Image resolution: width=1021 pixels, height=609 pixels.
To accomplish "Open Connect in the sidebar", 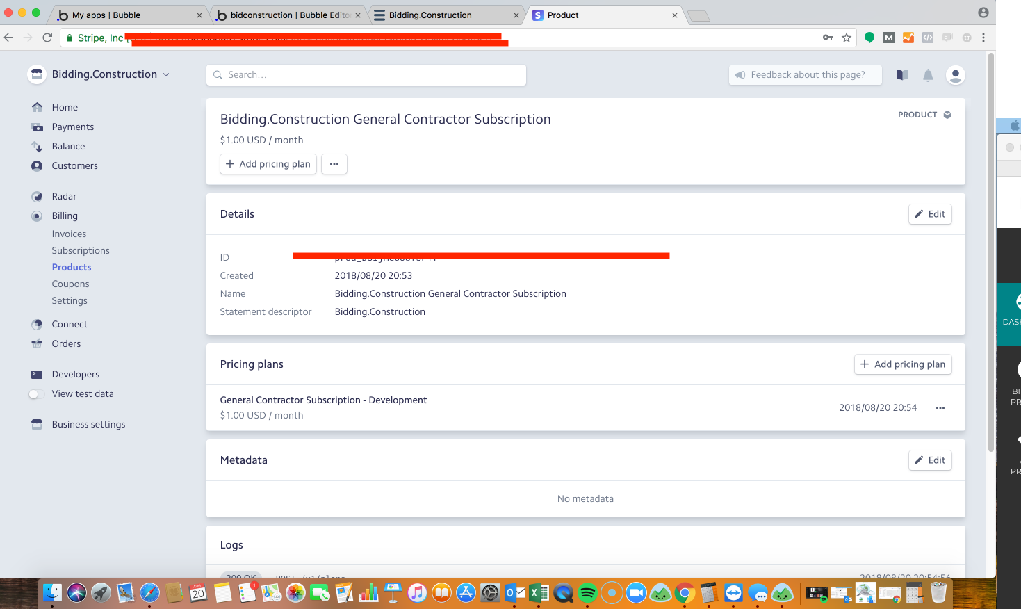I will pos(70,324).
